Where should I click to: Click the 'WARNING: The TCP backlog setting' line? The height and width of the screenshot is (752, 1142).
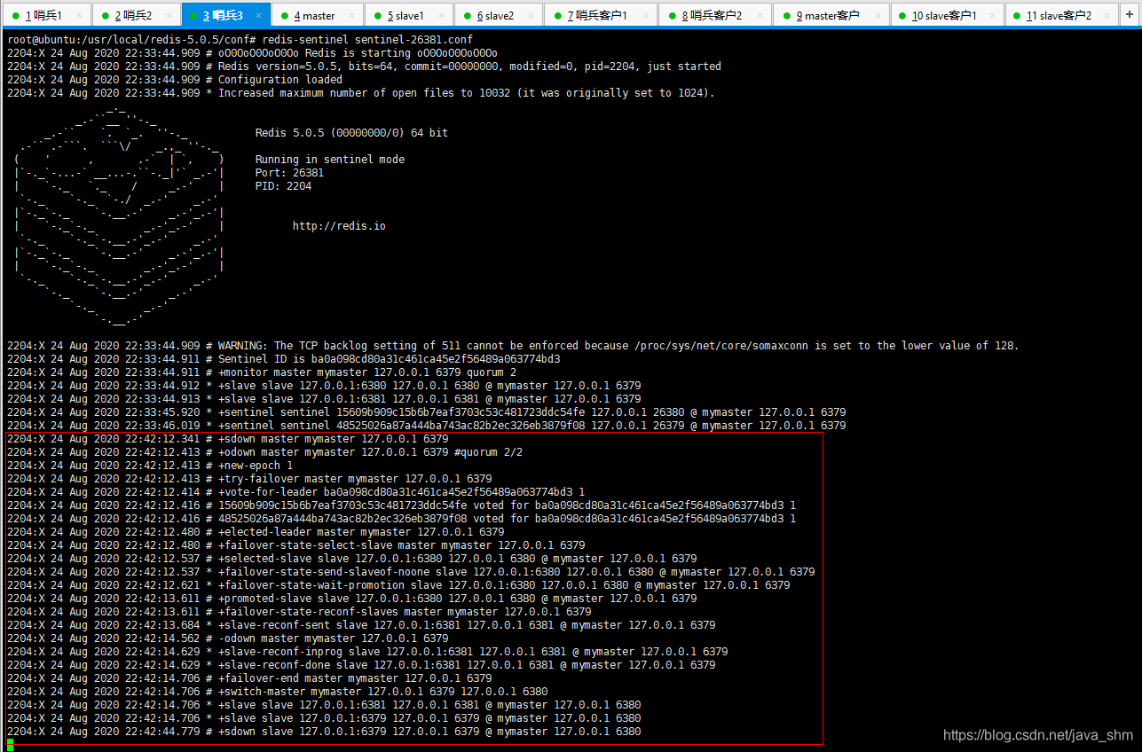coord(513,346)
